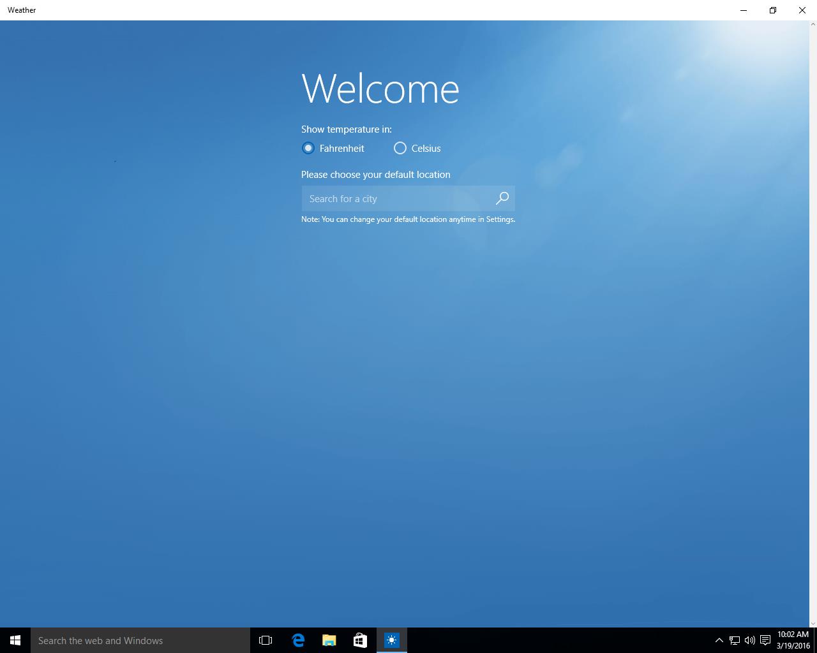Open the volume tray icon

(x=750, y=640)
